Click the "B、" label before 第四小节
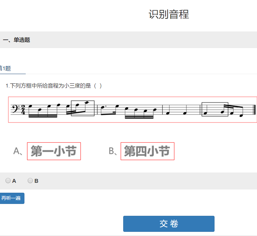The width and height of the screenshot is (257, 236). pyautogui.click(x=114, y=151)
